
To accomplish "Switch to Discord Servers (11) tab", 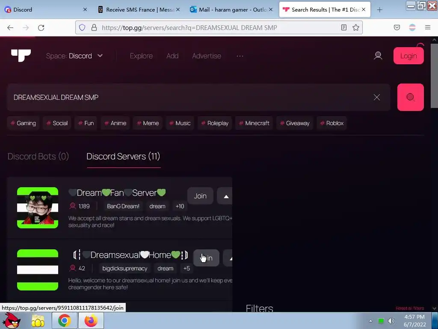I will [x=123, y=156].
